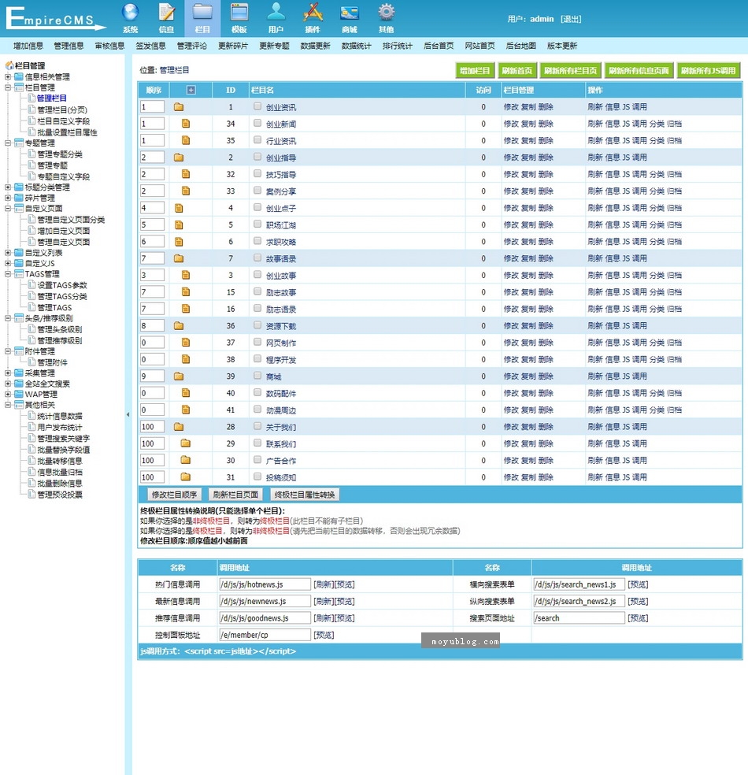Image resolution: width=748 pixels, height=775 pixels.
Task: Expand the WAP管理 tree node
Action: coord(8,395)
